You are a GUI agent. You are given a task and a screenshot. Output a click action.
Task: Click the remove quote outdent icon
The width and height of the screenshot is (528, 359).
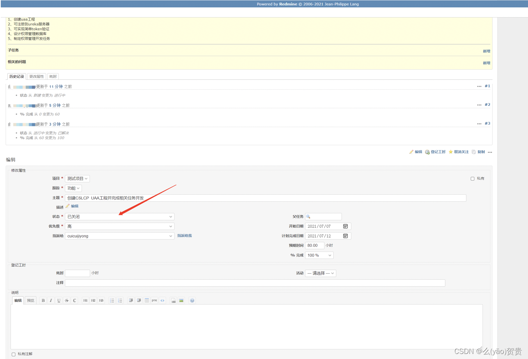coord(139,301)
